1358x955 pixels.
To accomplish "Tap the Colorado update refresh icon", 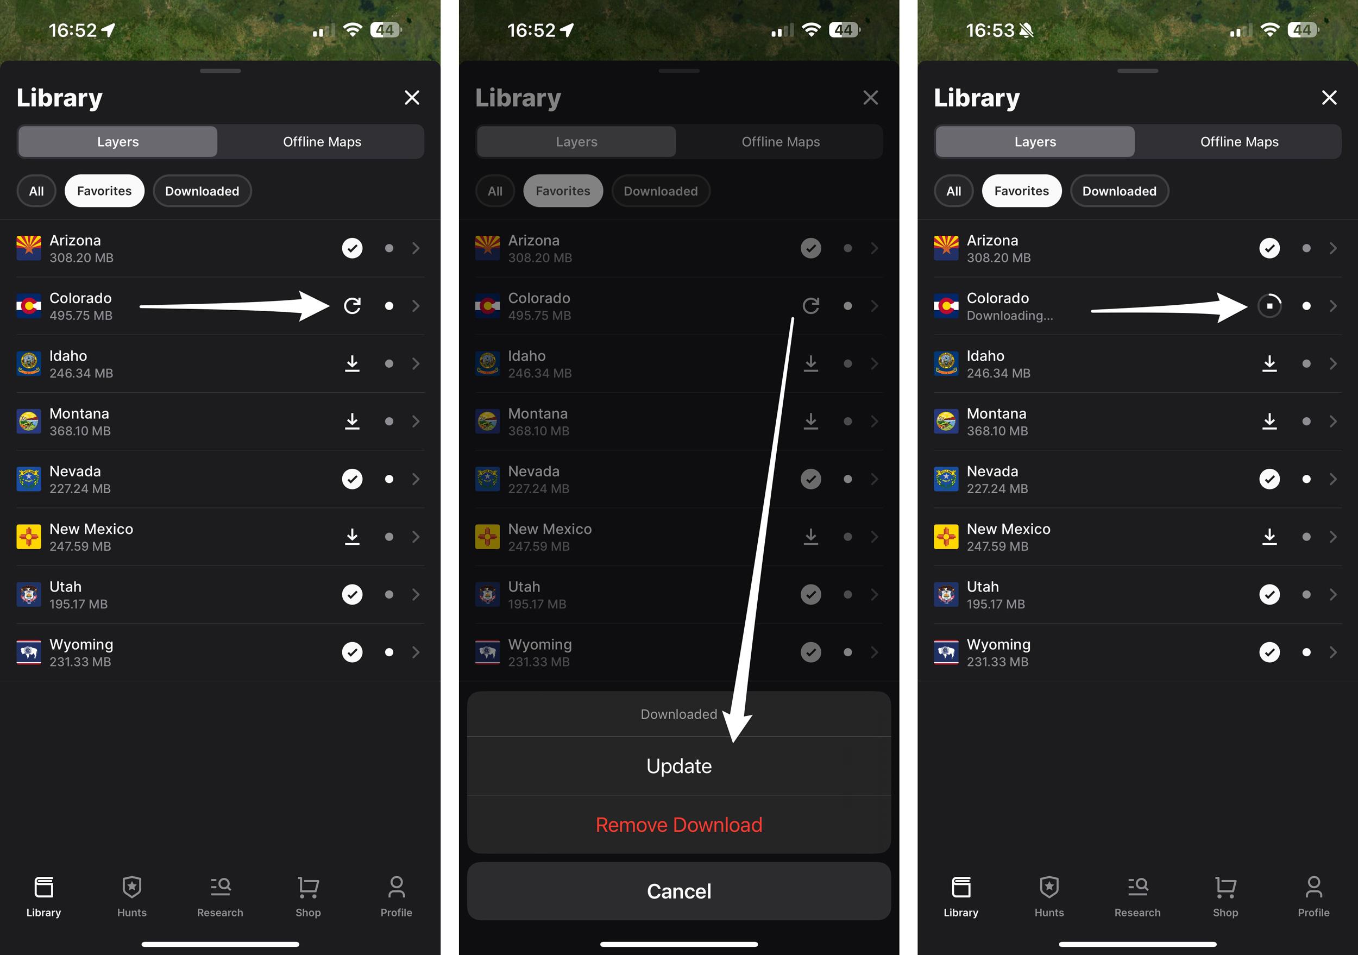I will pyautogui.click(x=353, y=305).
